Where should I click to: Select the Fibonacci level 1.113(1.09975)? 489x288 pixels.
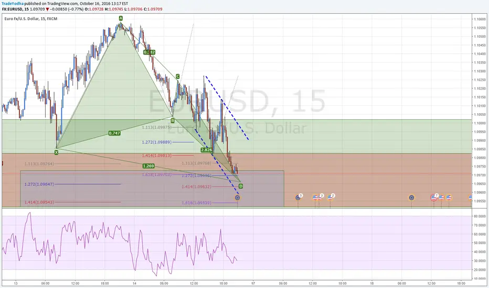[156, 127]
